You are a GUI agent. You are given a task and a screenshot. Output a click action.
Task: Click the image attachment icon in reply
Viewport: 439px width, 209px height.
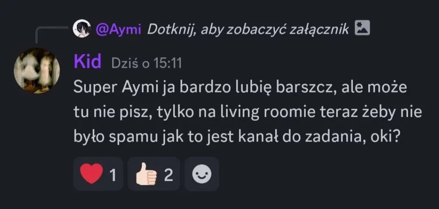[362, 28]
